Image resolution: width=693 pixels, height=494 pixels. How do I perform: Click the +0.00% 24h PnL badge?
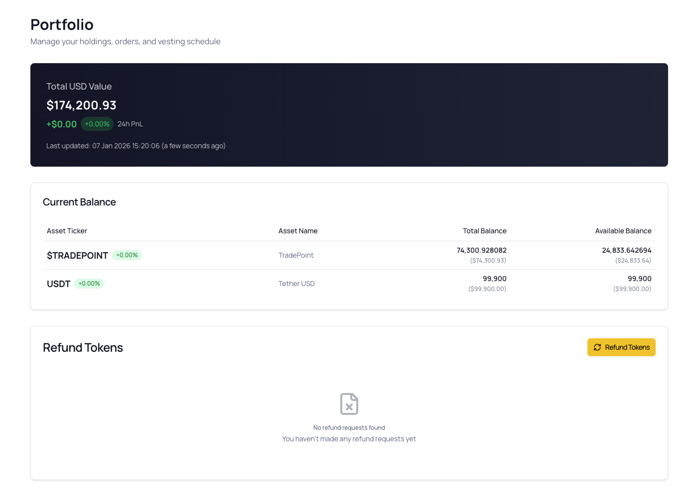pos(97,124)
